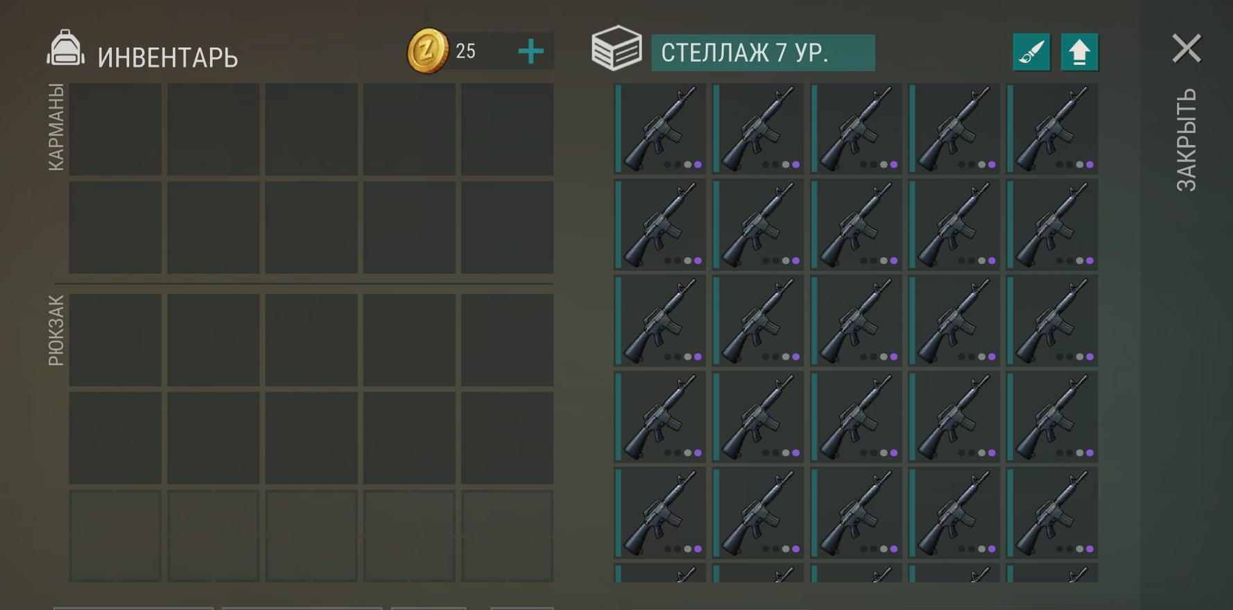This screenshot has width=1233, height=610.
Task: Tap the storage shelf box icon
Action: (x=616, y=49)
